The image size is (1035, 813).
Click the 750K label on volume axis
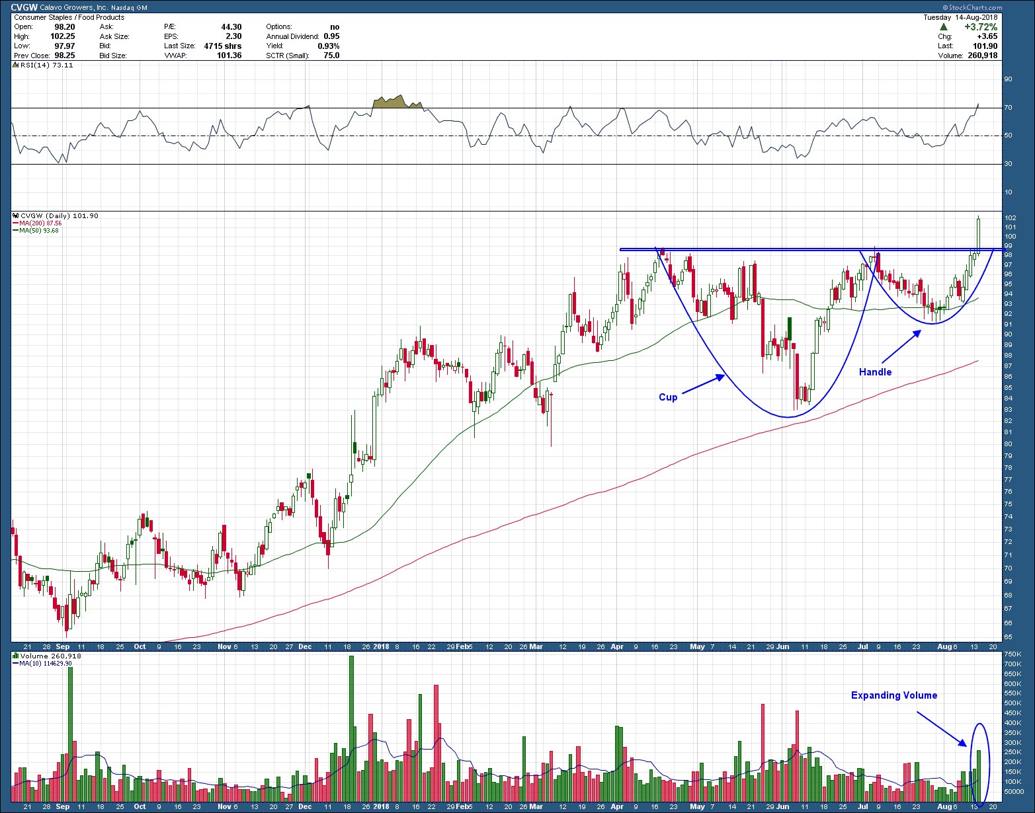pyautogui.click(x=1012, y=654)
